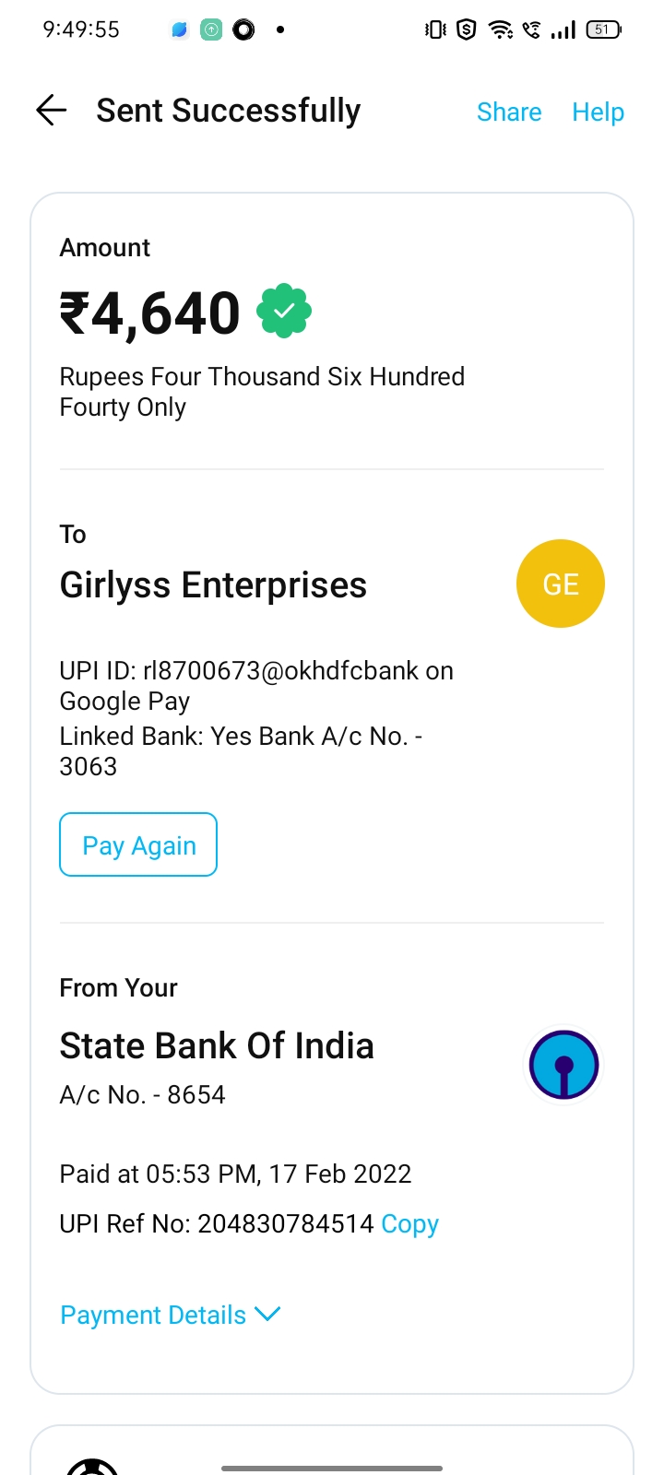Tap the back arrow icon

[52, 111]
